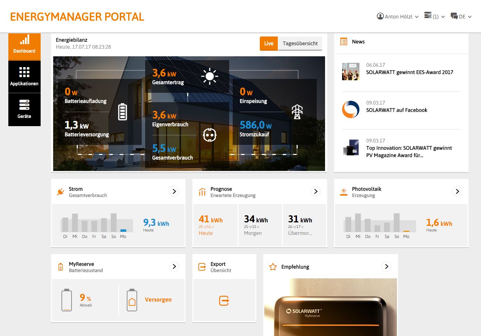Screen dimensions: 481x336
Task: Open Photovoltaik details with the arrow button
Action: coord(457,191)
